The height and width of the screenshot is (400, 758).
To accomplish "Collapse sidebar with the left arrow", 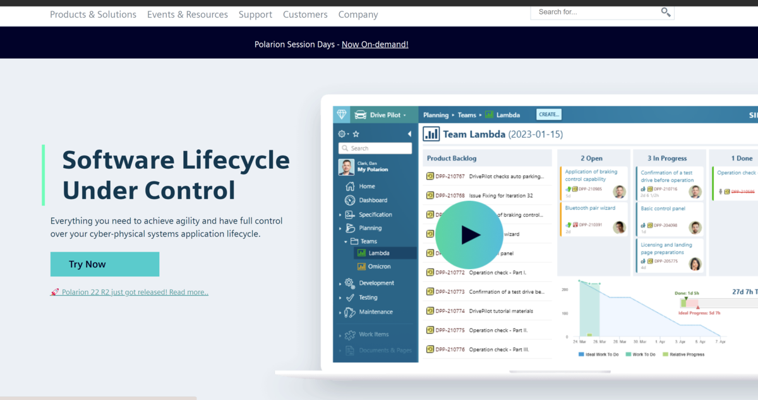I will pyautogui.click(x=409, y=134).
